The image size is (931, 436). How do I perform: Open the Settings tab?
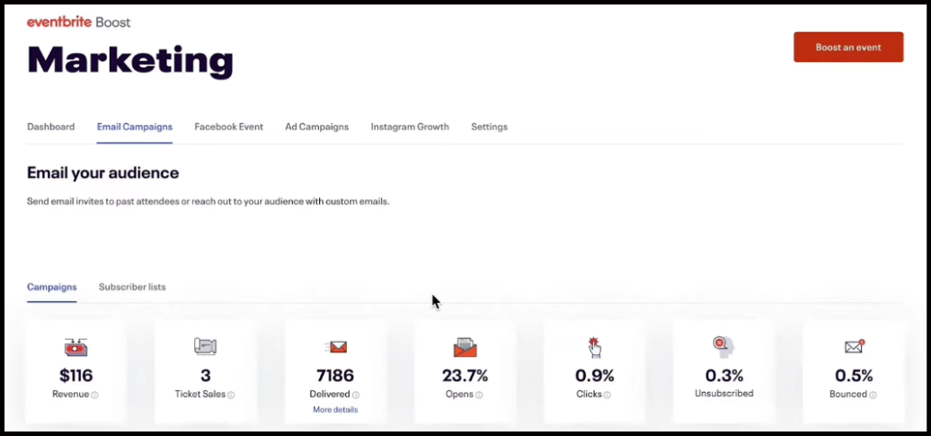[489, 127]
